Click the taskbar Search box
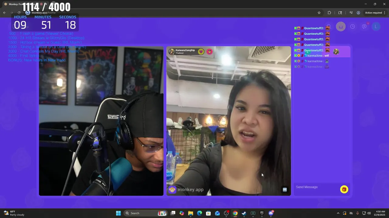Viewport: 389px width, 218px height. 146,213
